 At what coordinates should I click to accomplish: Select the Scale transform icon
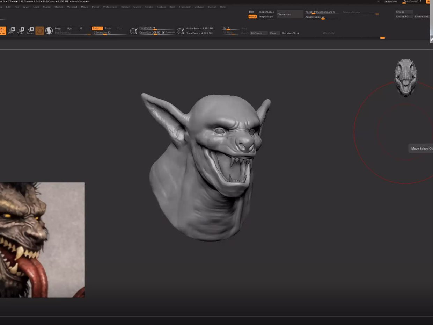(21, 31)
